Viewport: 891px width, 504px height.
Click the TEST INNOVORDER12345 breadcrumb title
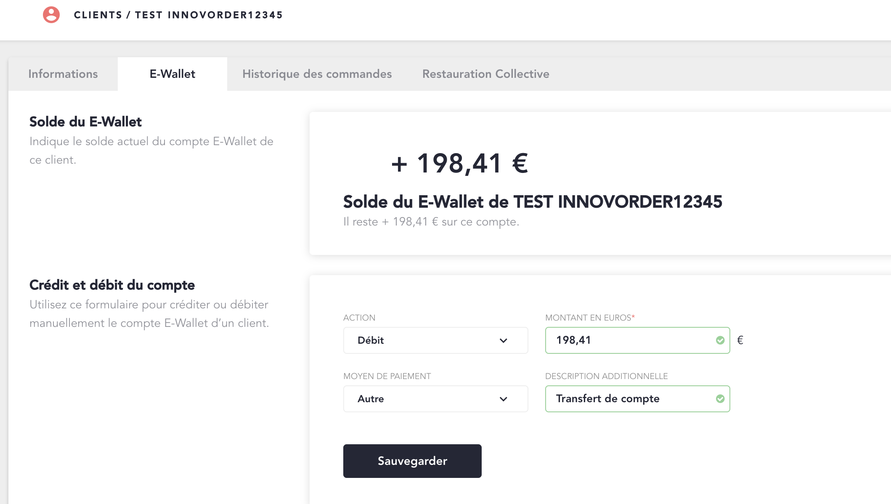tap(209, 15)
